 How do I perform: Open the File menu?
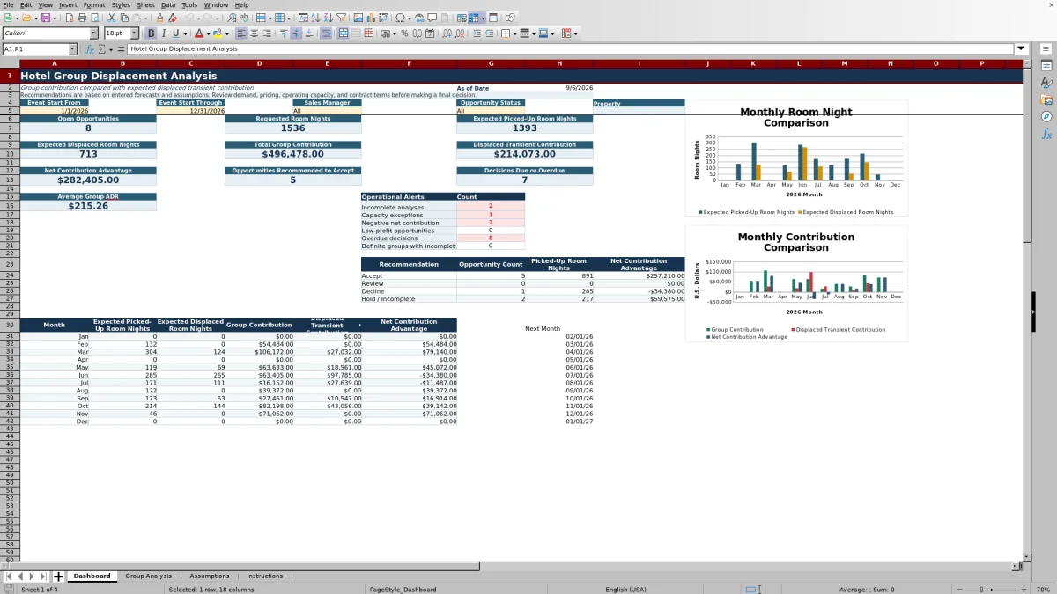pyautogui.click(x=8, y=5)
